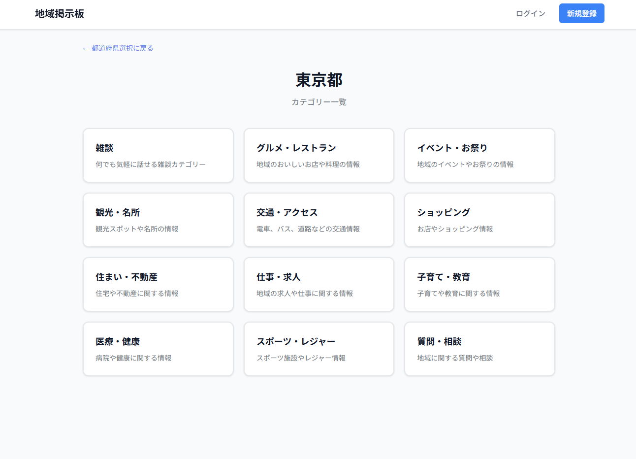The height and width of the screenshot is (459, 636).
Task: View the 仕事・求人 jobs category
Action: [318, 284]
